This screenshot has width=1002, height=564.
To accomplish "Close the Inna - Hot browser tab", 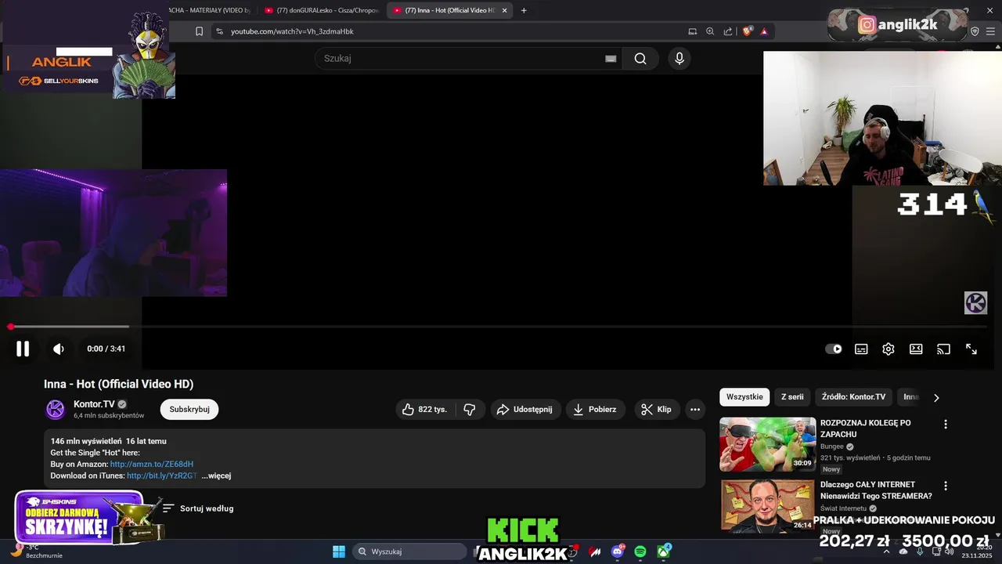I will pos(505,10).
